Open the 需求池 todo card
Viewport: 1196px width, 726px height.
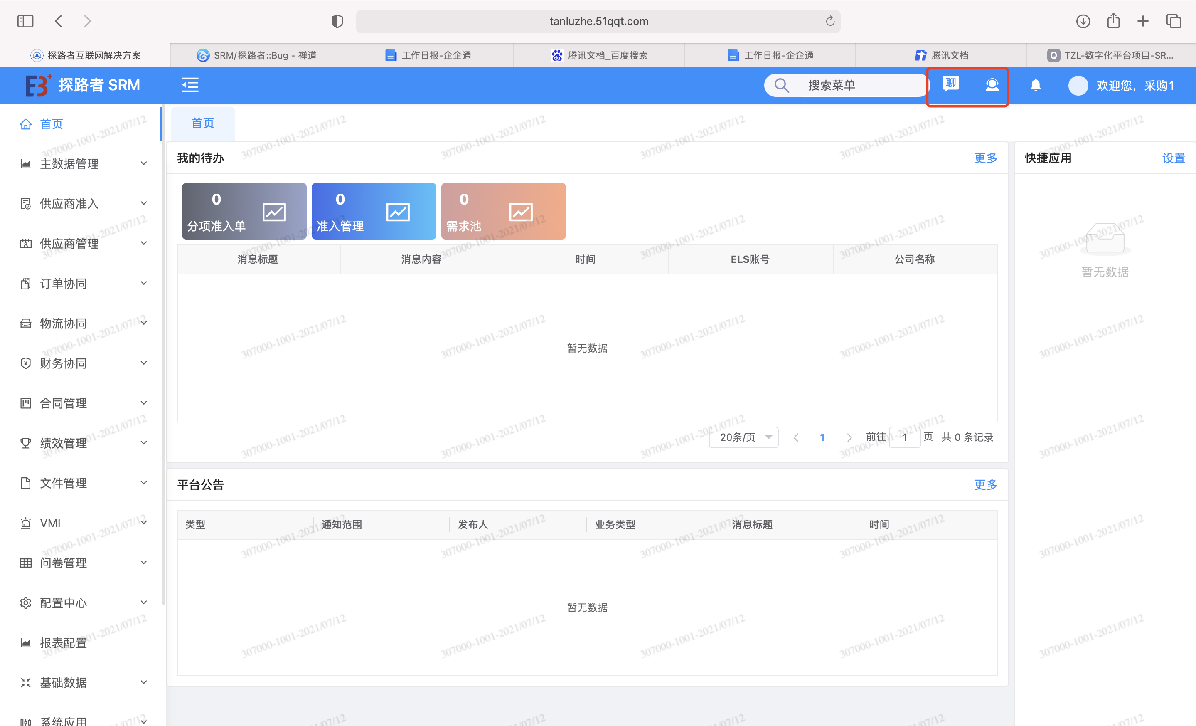click(503, 211)
